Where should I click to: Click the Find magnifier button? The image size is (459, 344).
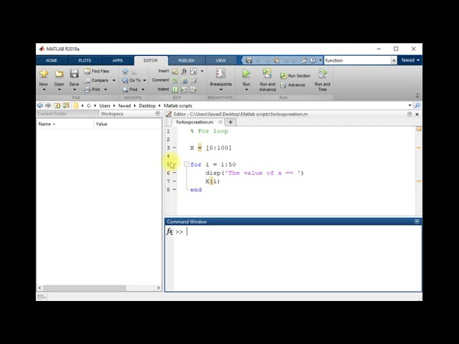[x=130, y=90]
